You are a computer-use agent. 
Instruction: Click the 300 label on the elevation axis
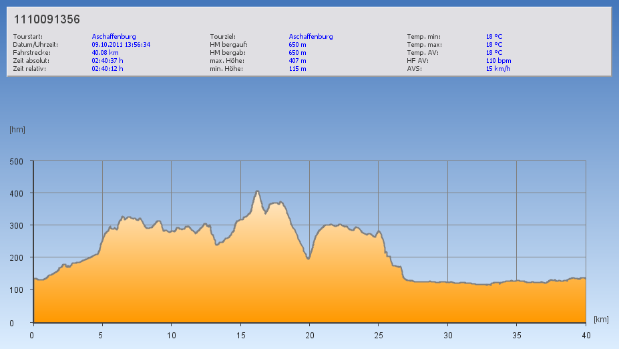click(16, 225)
